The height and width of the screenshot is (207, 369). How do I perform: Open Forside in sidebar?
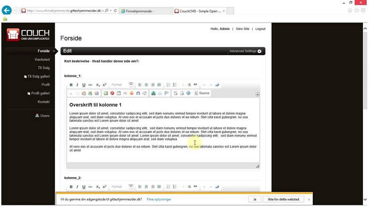[x=43, y=51]
